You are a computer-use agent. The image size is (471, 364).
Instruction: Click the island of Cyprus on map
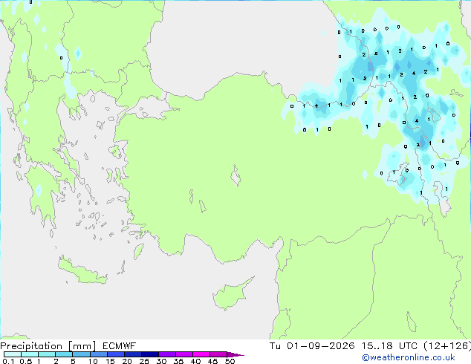pyautogui.click(x=231, y=295)
